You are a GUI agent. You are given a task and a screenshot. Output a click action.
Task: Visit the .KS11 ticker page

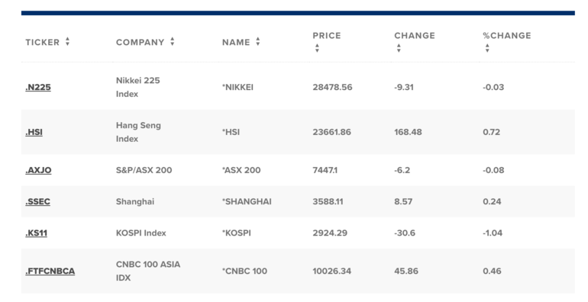pos(37,233)
